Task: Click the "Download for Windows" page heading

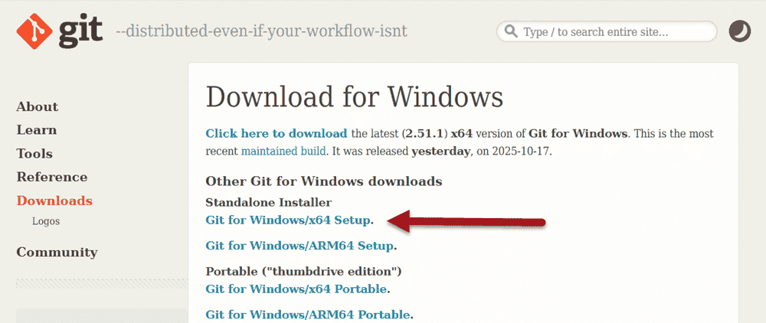Action: pyautogui.click(x=354, y=97)
